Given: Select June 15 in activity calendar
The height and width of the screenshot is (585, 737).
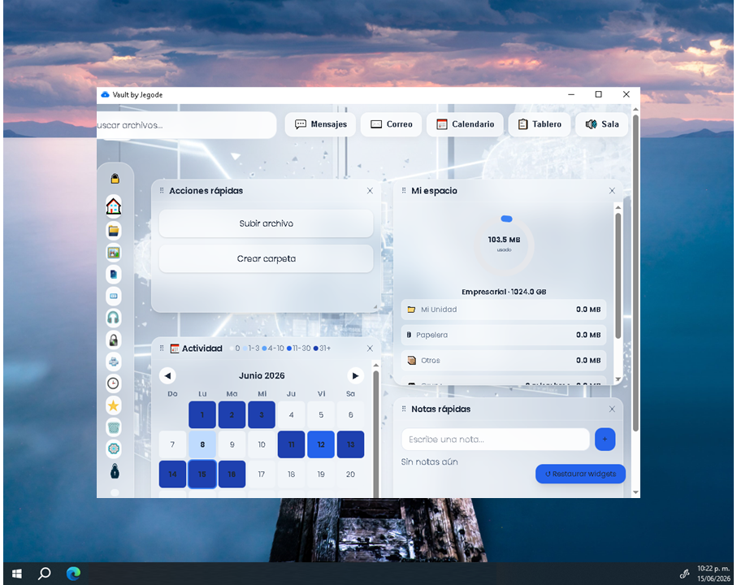Looking at the screenshot, I should tap(202, 474).
